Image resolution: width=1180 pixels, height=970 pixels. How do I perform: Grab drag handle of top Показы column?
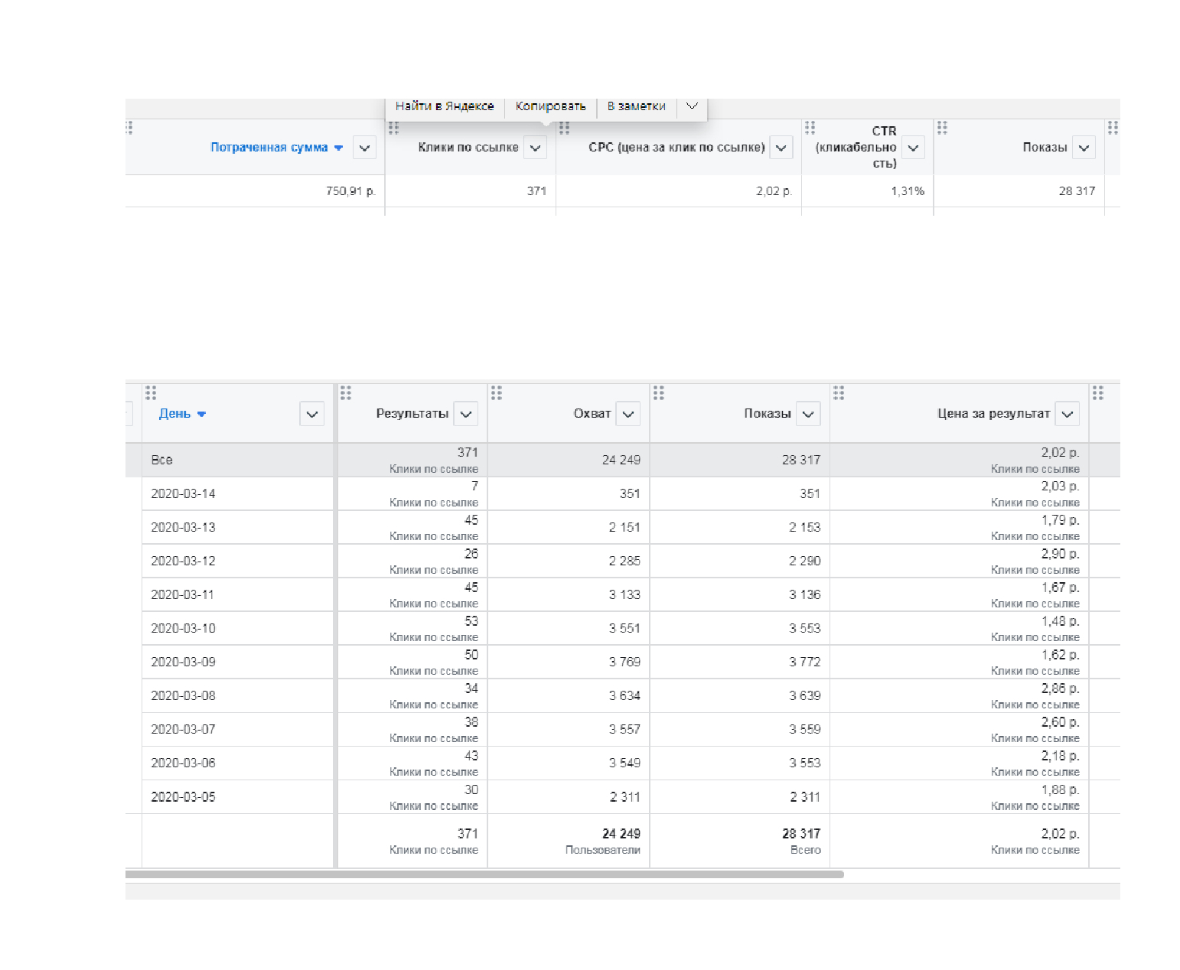click(942, 128)
